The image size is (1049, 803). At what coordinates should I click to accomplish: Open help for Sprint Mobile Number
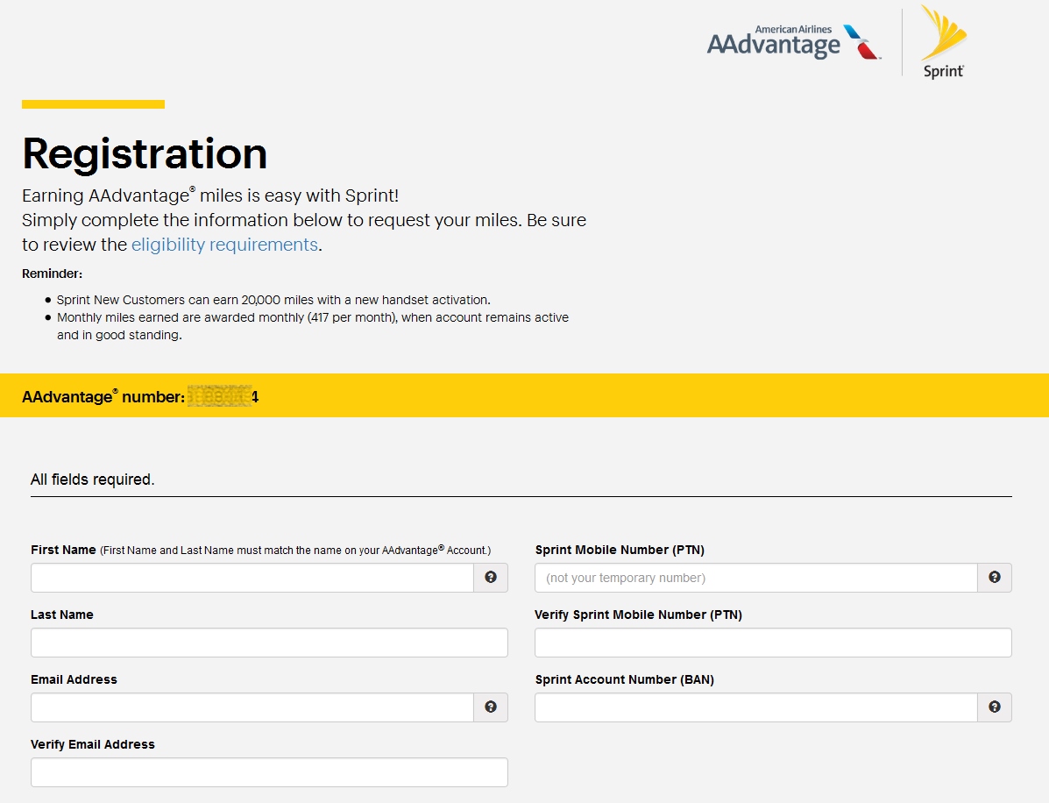[995, 577]
